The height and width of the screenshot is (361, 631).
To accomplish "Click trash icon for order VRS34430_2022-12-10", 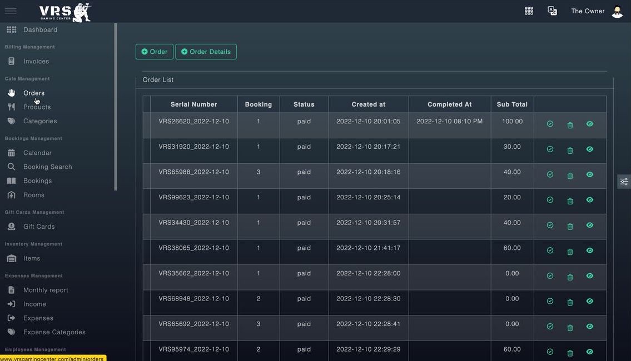I will click(570, 227).
